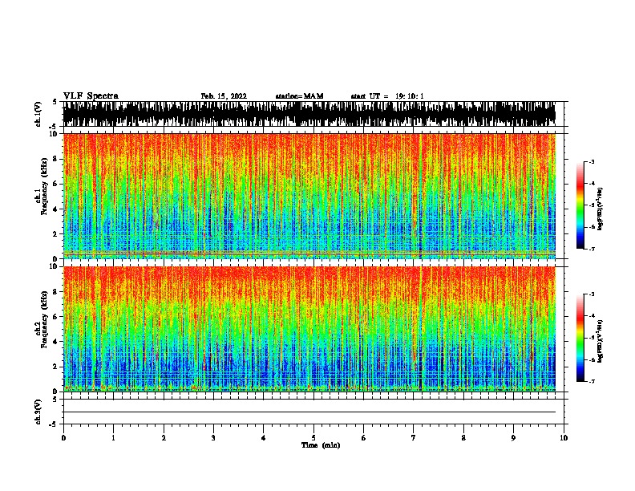Click the ch.2 frequency axis "2" tick label
The image size is (635, 491).
[55, 367]
